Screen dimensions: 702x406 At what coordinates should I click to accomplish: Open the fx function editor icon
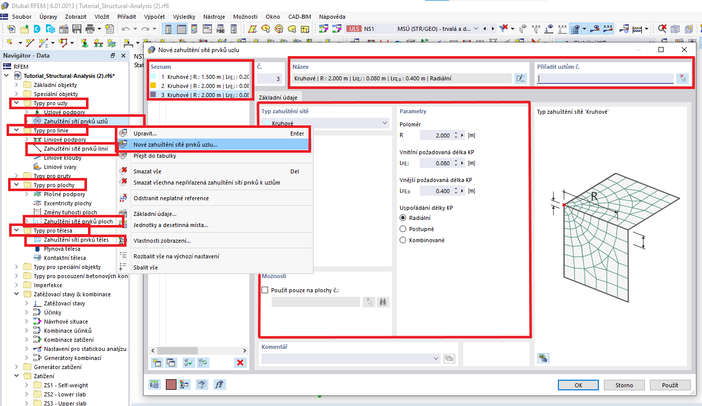(218, 384)
